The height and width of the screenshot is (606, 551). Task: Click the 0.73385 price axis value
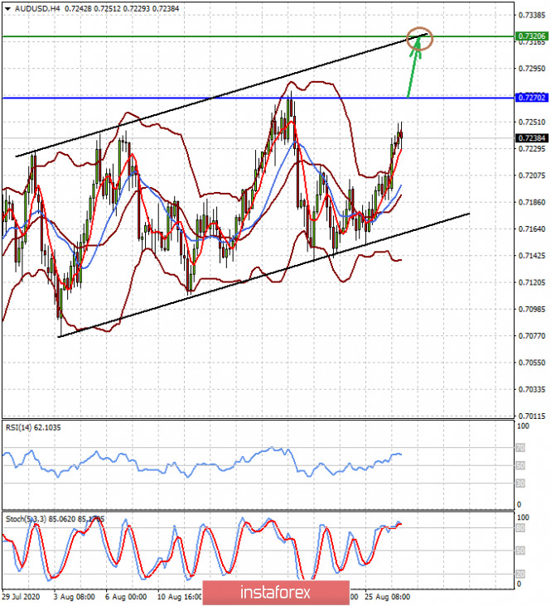(x=531, y=16)
